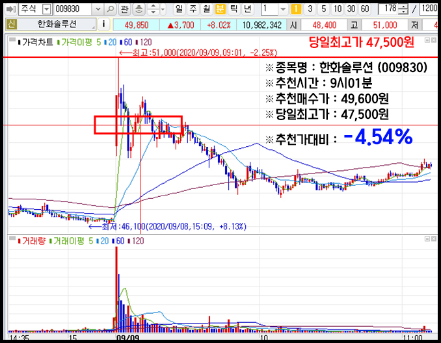Expand the stock code history dropdown
Screen dimensions: 441x343
pos(98,9)
